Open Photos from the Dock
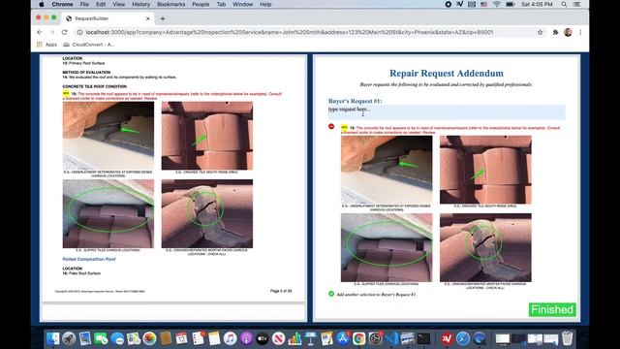 pos(149,338)
